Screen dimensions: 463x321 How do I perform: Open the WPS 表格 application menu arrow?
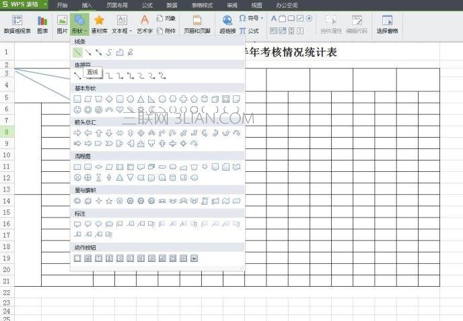pyautogui.click(x=45, y=5)
